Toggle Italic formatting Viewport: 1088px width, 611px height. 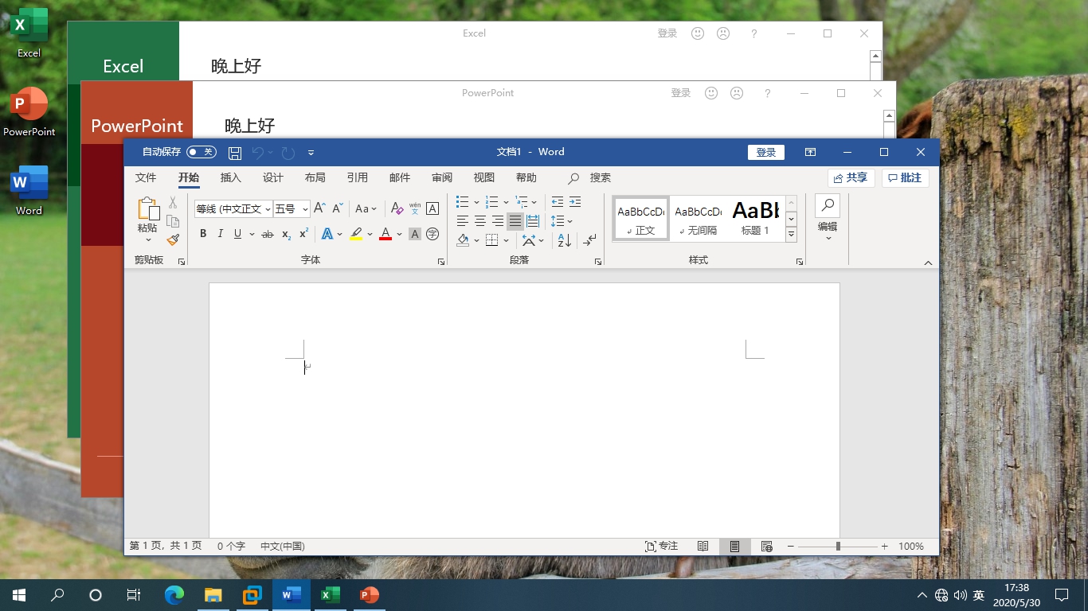point(220,234)
